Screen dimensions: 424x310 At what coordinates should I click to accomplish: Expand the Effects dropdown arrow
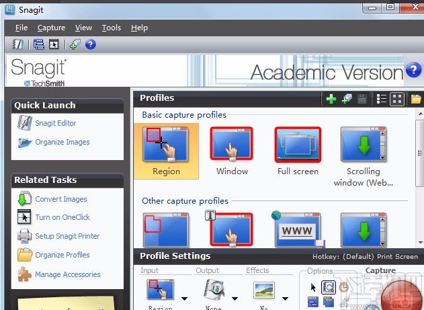[x=285, y=299]
